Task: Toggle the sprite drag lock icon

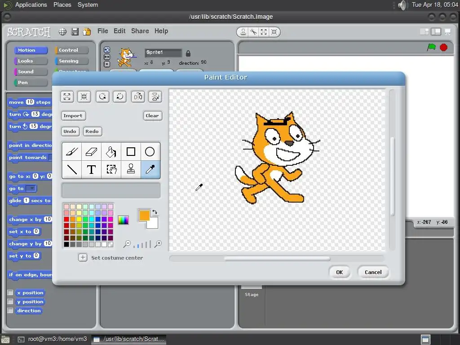Action: pyautogui.click(x=188, y=53)
